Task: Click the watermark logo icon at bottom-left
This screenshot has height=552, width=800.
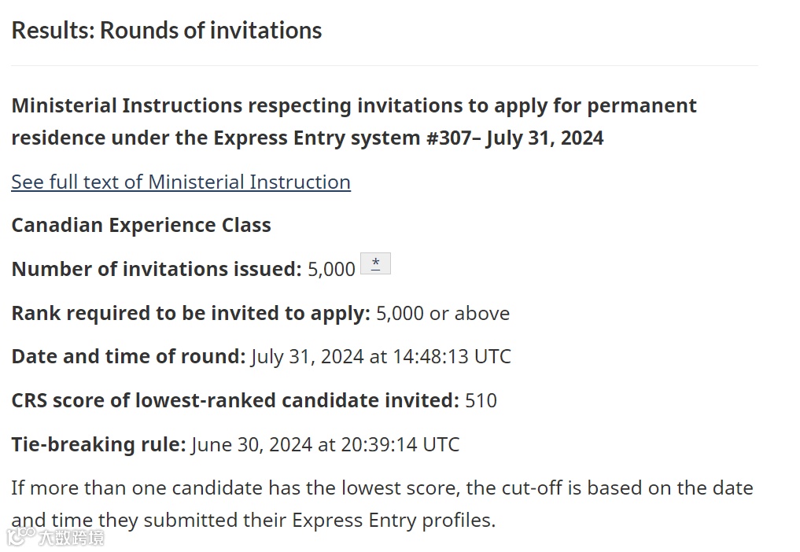Action: pyautogui.click(x=20, y=537)
